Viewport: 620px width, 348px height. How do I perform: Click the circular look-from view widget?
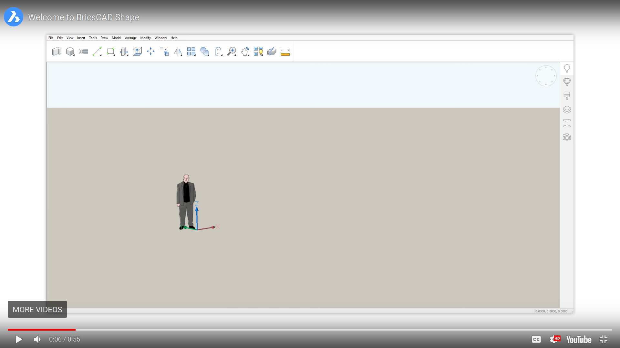tap(546, 76)
